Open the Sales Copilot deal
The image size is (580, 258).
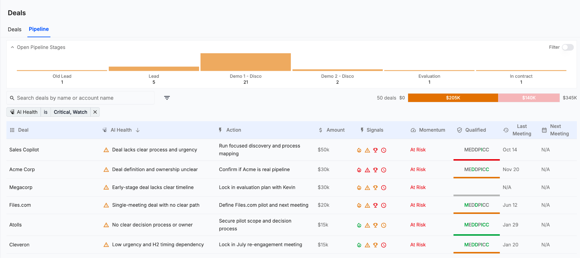(x=24, y=150)
